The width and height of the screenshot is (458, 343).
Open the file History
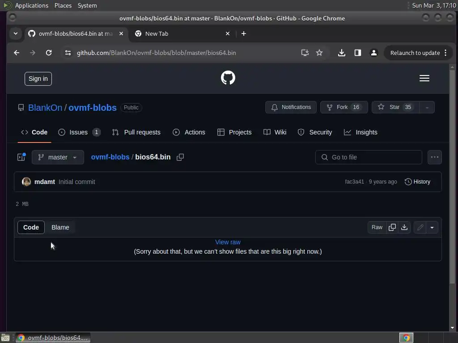click(417, 182)
